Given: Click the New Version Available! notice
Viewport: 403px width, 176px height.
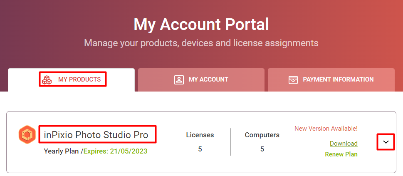Looking at the screenshot, I should tap(326, 129).
